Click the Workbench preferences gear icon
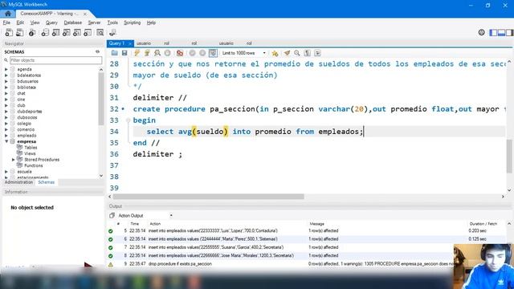 click(x=482, y=32)
